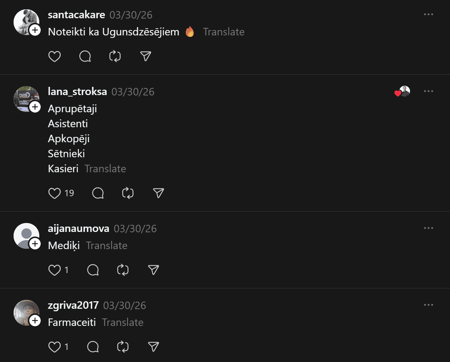Translate santacakare's Ugunsdzēsējiem comment

pyautogui.click(x=224, y=32)
